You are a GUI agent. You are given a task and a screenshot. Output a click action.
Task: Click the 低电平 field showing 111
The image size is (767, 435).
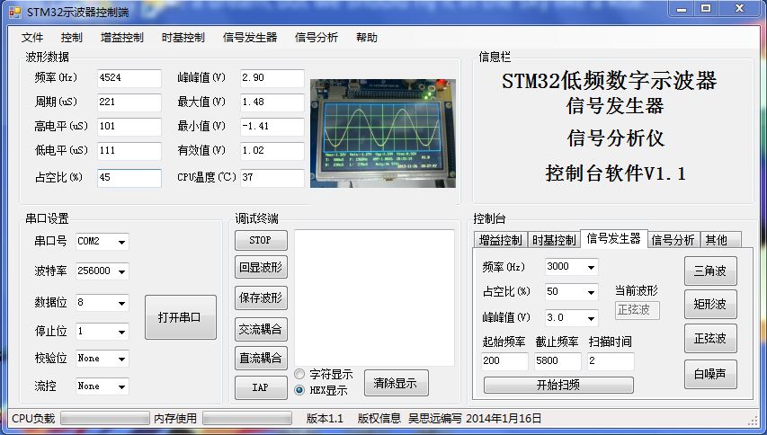click(x=129, y=151)
